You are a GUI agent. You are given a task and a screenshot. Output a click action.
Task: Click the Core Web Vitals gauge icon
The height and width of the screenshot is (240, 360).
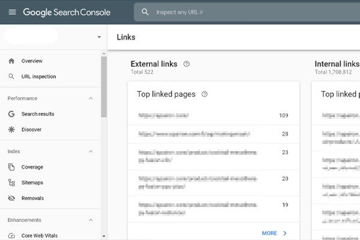pyautogui.click(x=11, y=236)
